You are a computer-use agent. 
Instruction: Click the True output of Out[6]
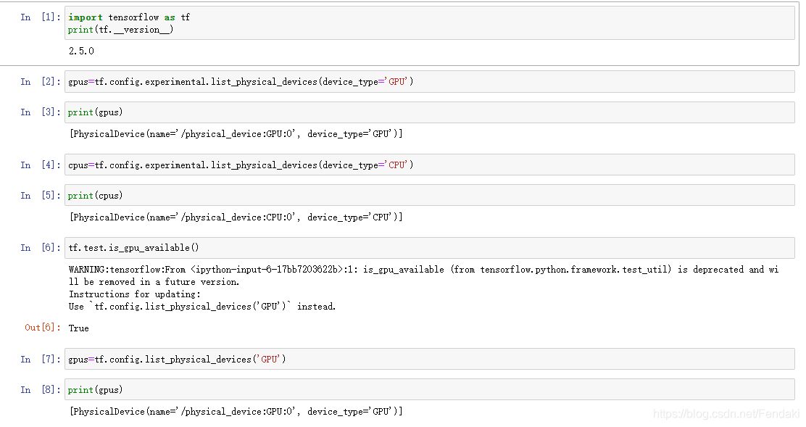(79, 328)
